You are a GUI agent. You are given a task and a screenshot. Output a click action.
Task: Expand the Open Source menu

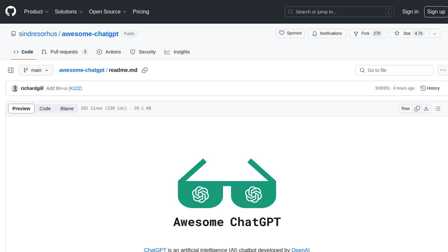[108, 12]
